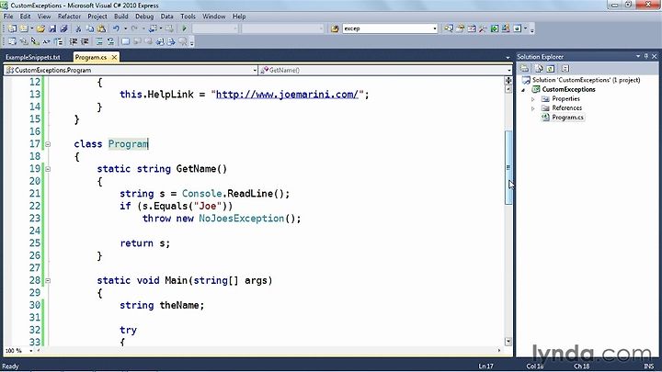Click the Paste clipboard icon
This screenshot has width=662, height=372.
coord(101,28)
